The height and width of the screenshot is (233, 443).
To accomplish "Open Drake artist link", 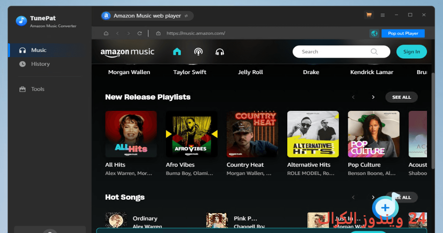I will pos(311,72).
